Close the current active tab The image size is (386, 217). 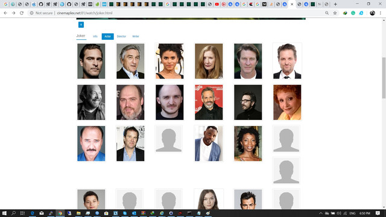pos(292,4)
